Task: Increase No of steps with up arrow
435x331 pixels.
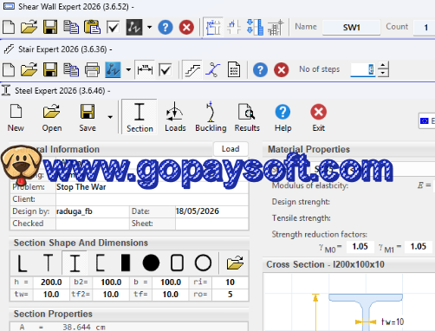Action: click(x=383, y=65)
